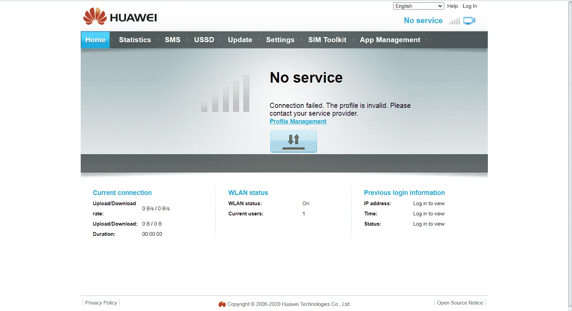572x311 pixels.
Task: Open the Privacy Policy link
Action: click(x=101, y=303)
